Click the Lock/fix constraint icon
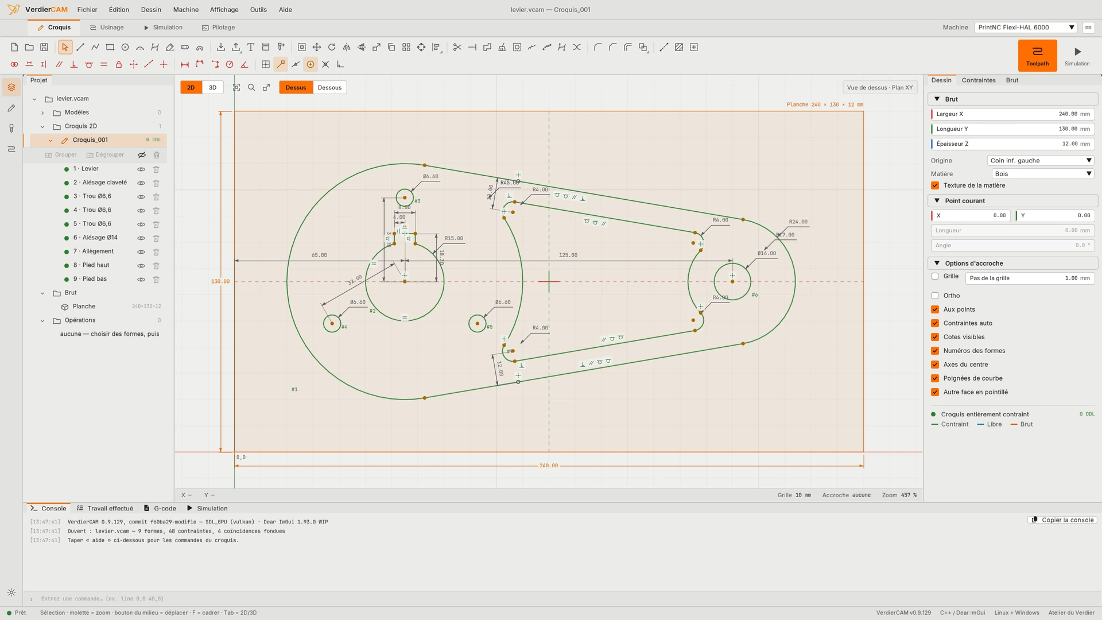The image size is (1102, 620). 119,64
